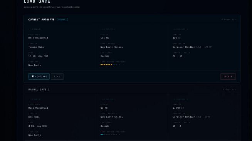
Task: Click events value '38 · 11'
Action: point(177,56)
